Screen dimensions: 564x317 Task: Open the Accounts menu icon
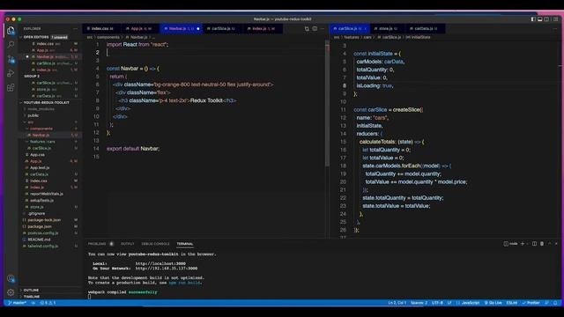click(11, 278)
